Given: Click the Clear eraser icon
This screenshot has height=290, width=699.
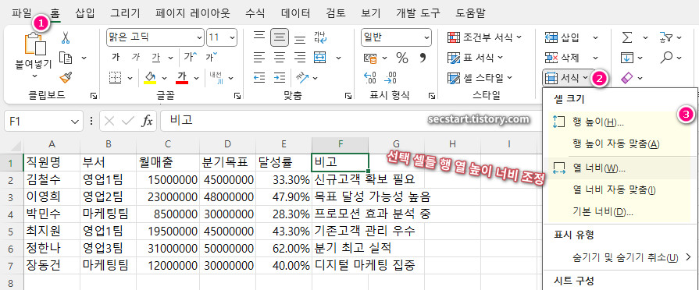Looking at the screenshot, I should 627,78.
